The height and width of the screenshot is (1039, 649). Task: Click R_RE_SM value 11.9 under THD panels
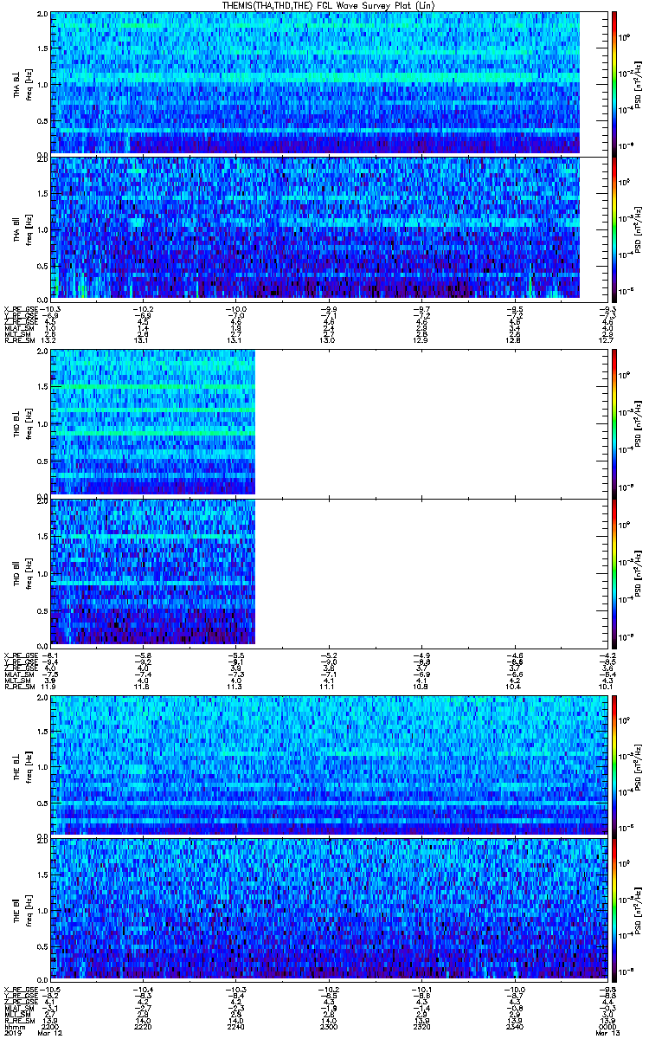click(50, 685)
